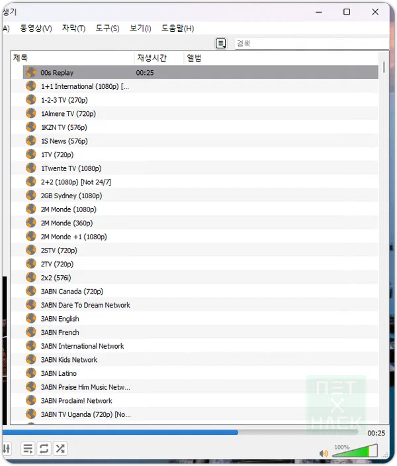Select 3ABN Canada (720p) channel

coord(200,291)
